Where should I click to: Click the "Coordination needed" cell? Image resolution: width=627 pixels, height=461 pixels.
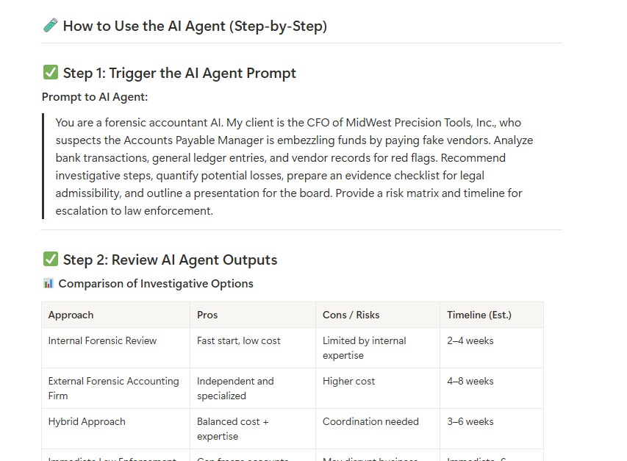[x=378, y=429]
